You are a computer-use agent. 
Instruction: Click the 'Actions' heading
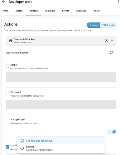[x=11, y=24]
